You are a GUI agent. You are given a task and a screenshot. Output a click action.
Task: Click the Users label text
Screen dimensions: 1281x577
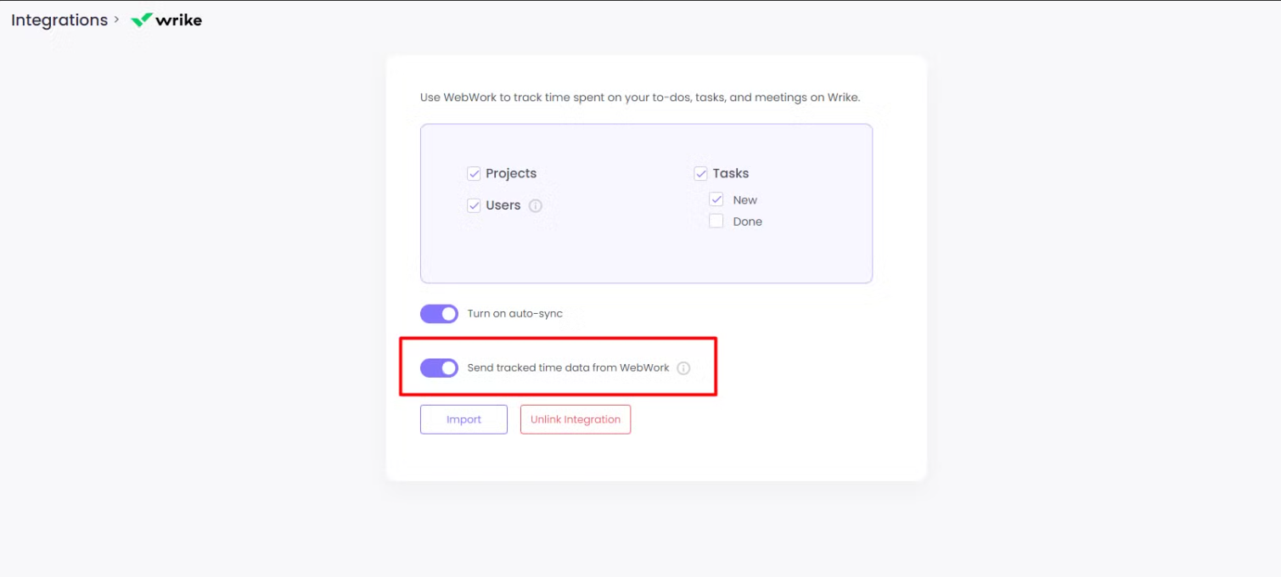[x=503, y=205]
